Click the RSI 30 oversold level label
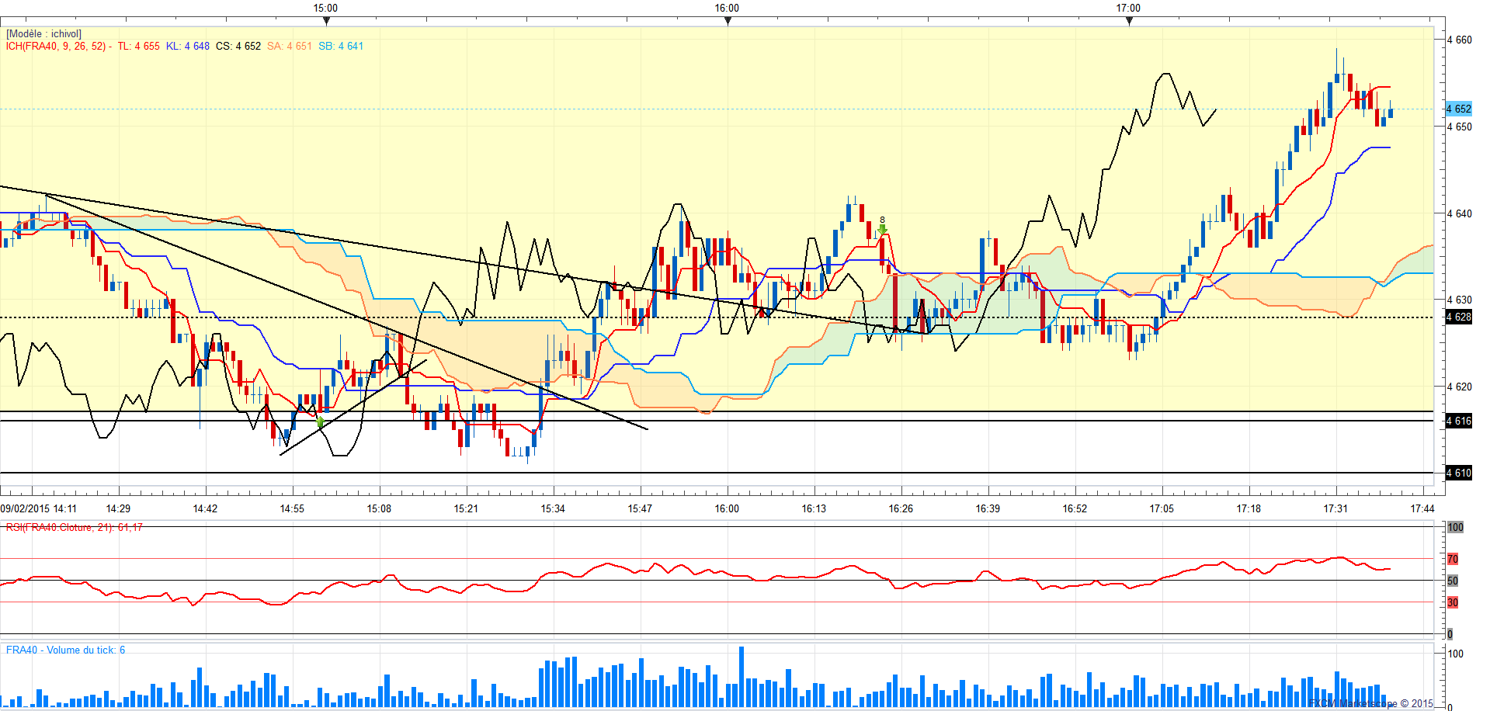The height and width of the screenshot is (711, 1490). pyautogui.click(x=1453, y=602)
